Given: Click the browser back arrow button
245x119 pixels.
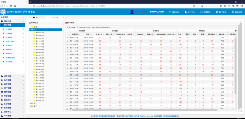Looking at the screenshot, I should [2, 6].
